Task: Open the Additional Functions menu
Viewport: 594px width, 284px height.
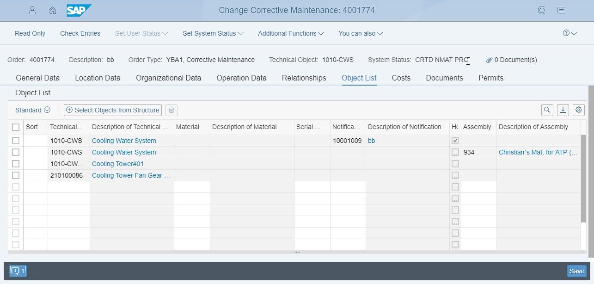Action: point(291,33)
